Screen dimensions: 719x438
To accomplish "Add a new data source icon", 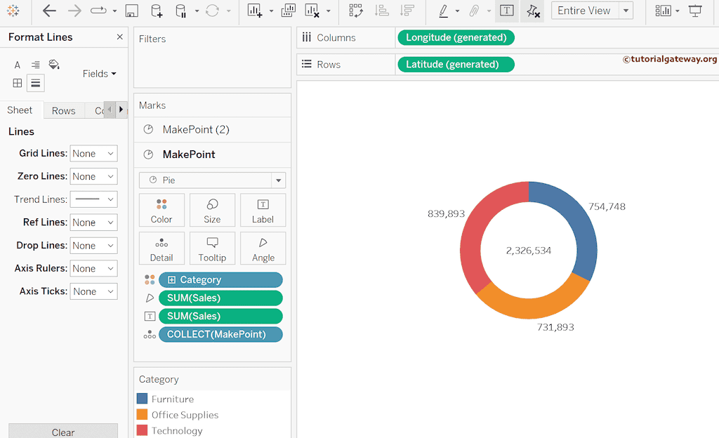I will pos(157,11).
